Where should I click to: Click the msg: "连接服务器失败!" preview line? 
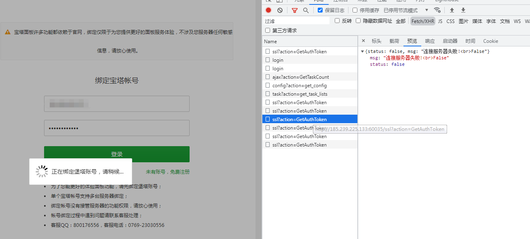409,58
